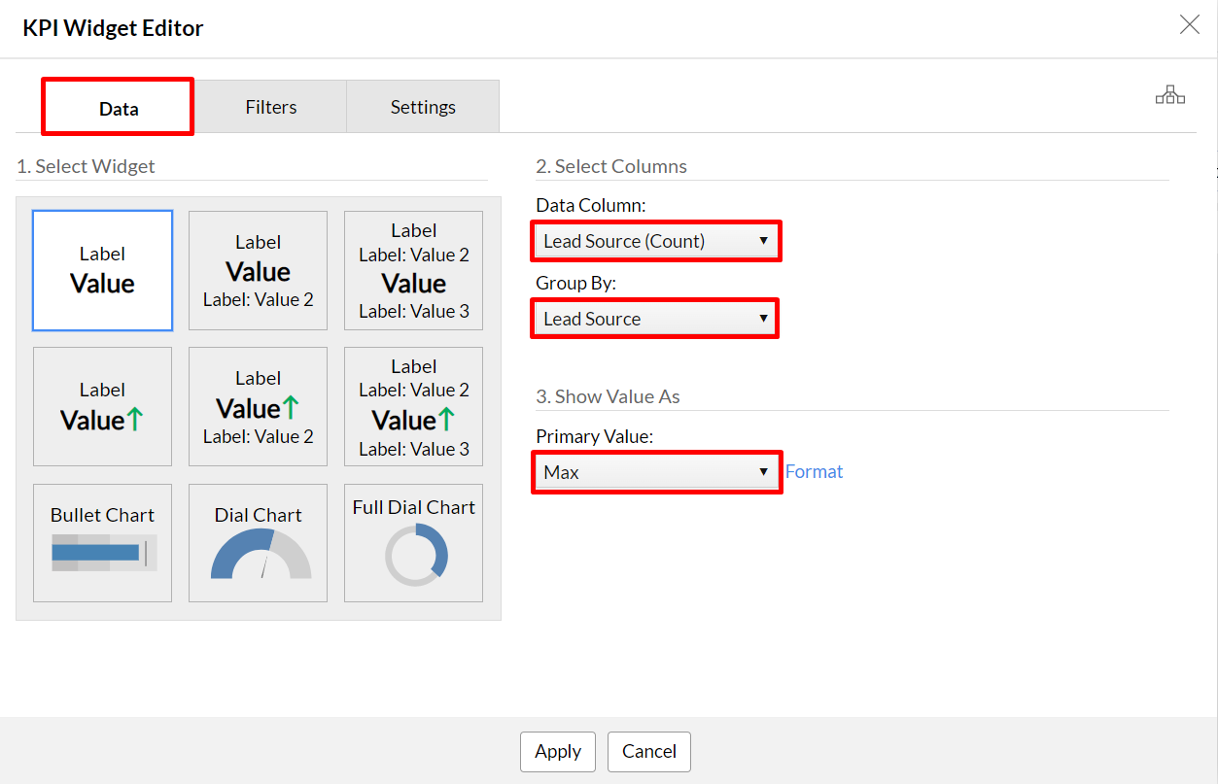Open the Settings tab
The height and width of the screenshot is (784, 1218).
pos(423,107)
